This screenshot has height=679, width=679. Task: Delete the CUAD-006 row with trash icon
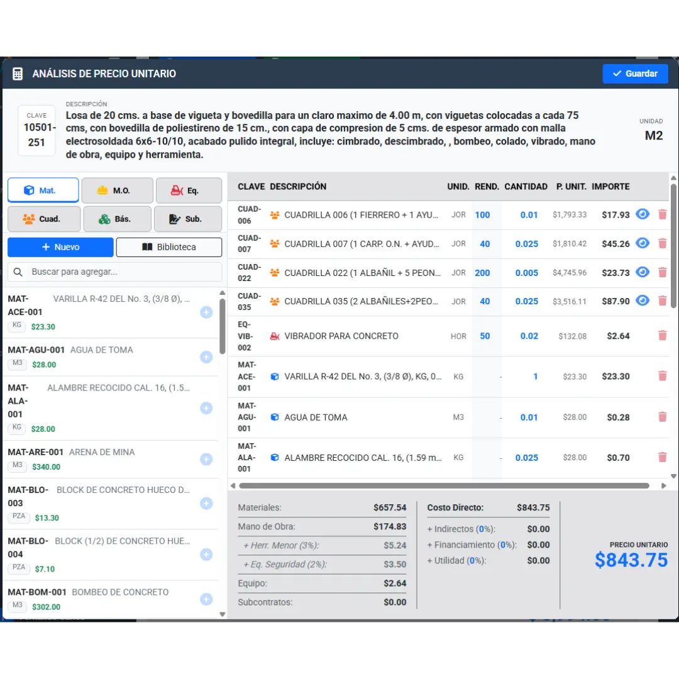[662, 214]
